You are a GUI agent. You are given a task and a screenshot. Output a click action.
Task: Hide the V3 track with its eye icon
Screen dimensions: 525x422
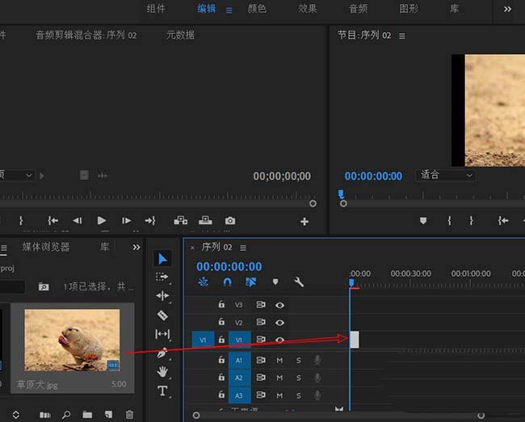pyautogui.click(x=280, y=305)
